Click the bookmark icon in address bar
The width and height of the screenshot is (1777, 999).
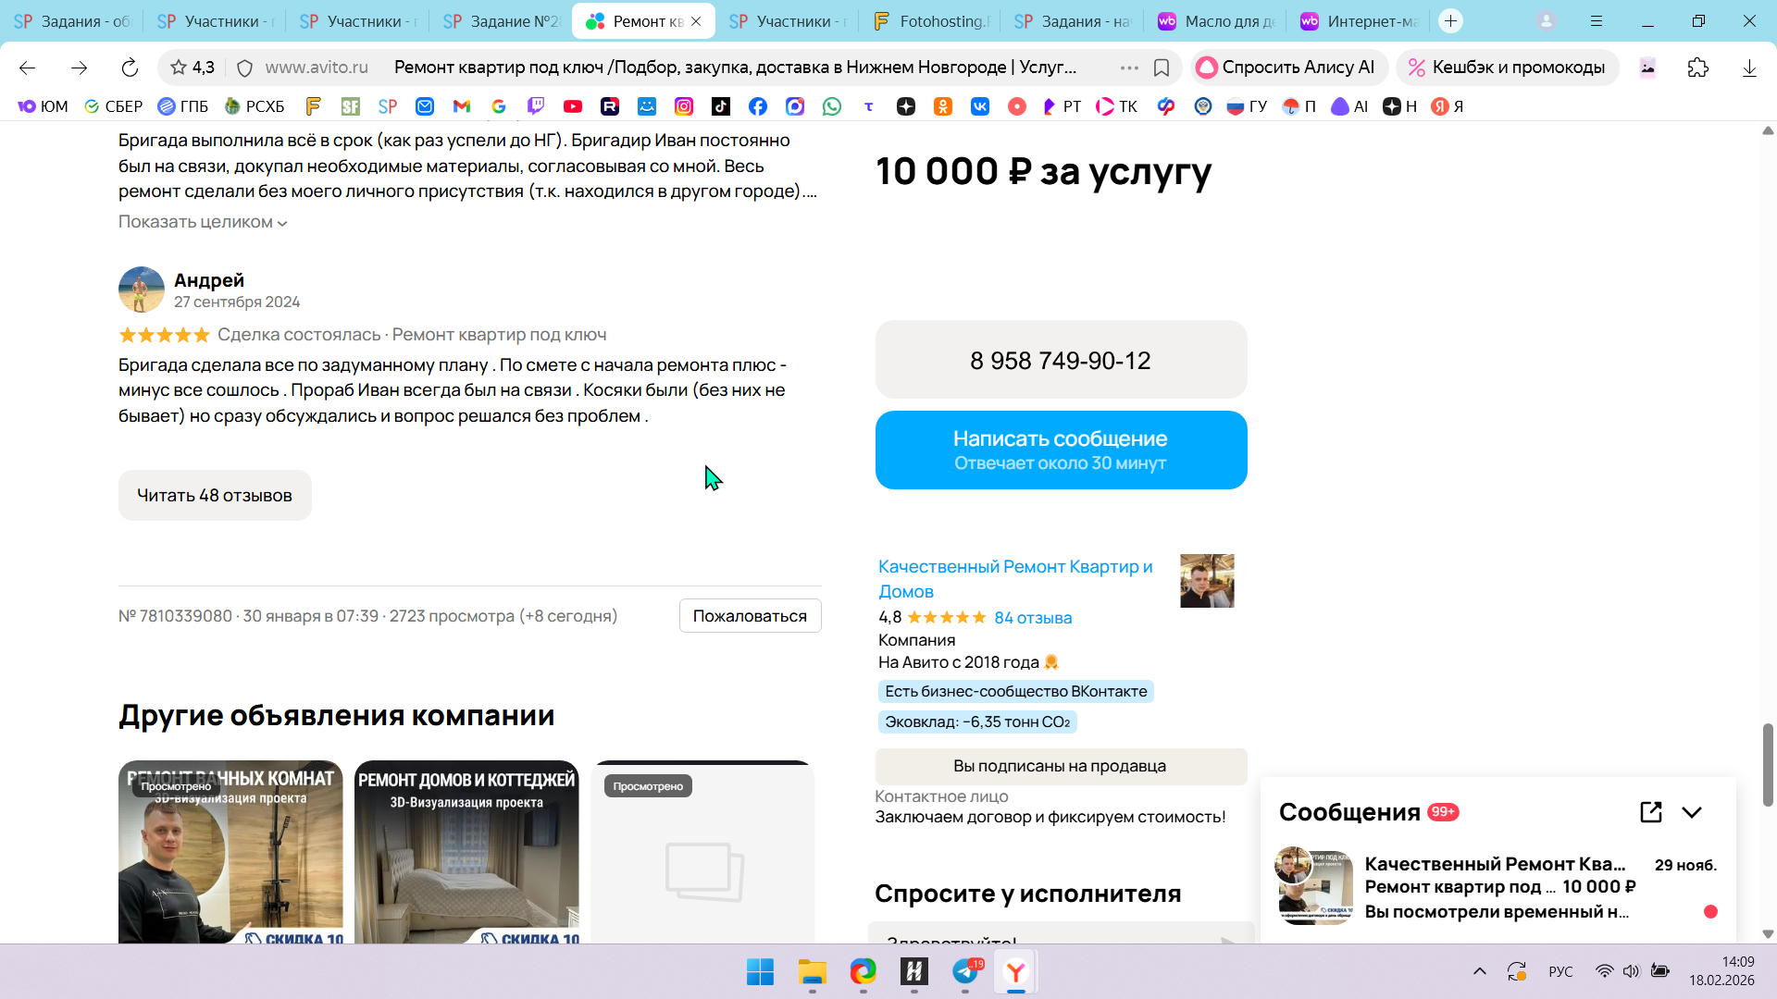point(1162,68)
